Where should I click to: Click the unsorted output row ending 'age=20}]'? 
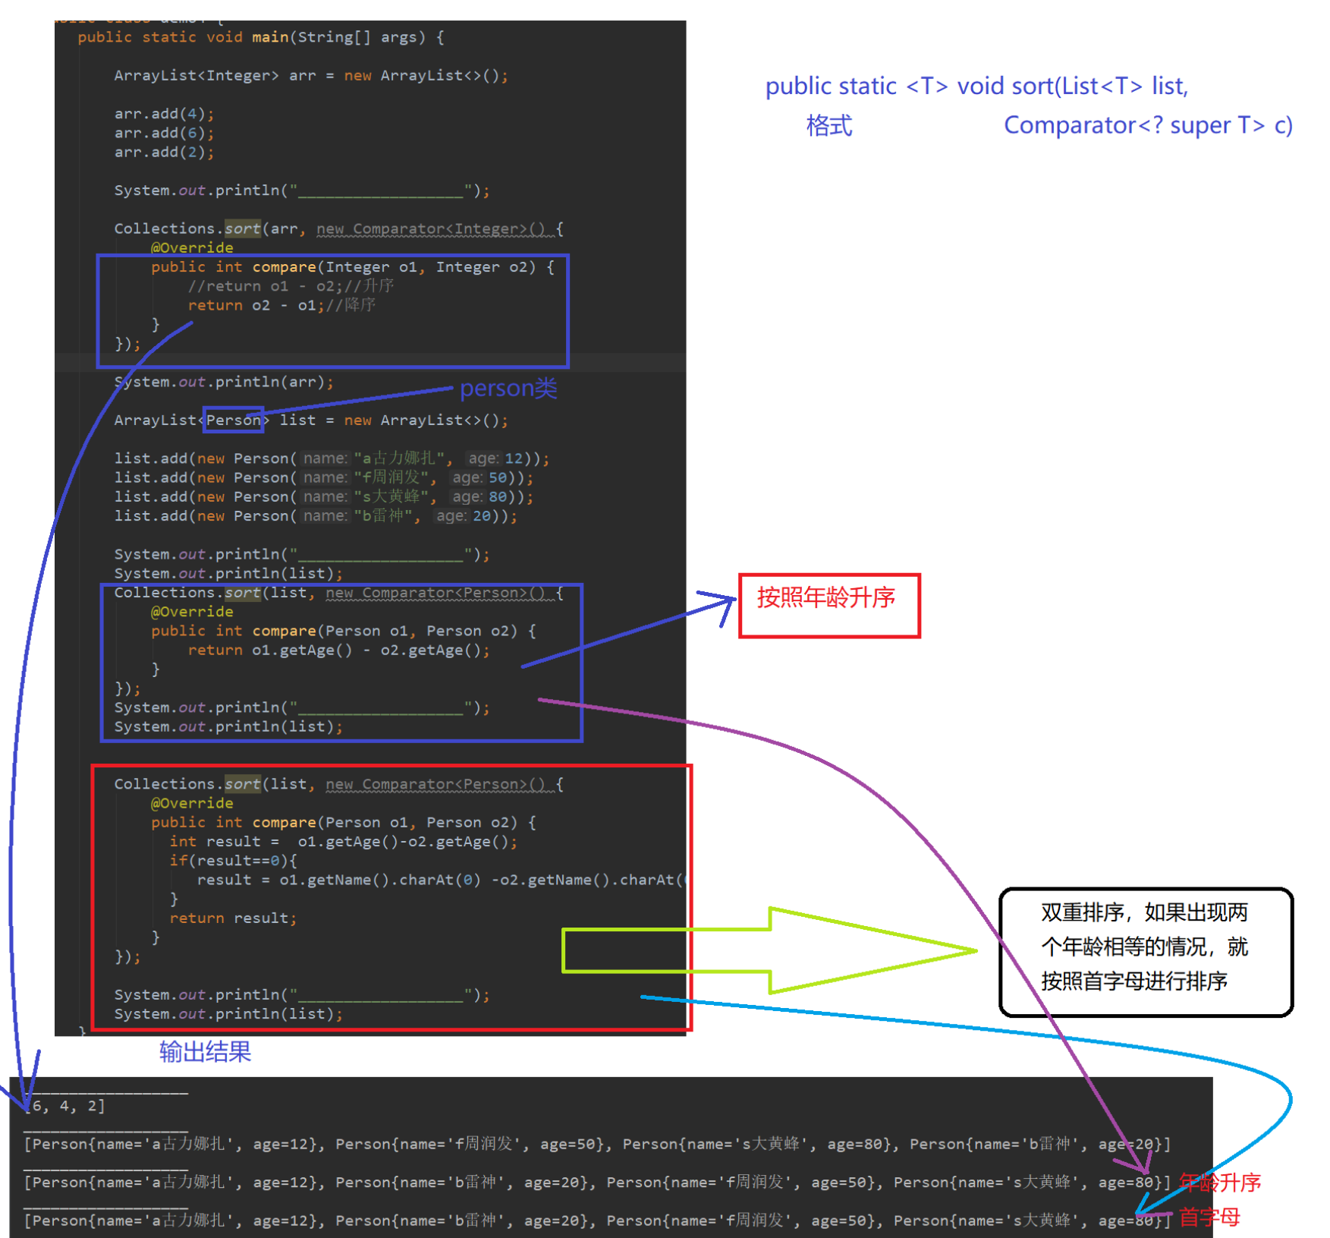coord(598,1144)
